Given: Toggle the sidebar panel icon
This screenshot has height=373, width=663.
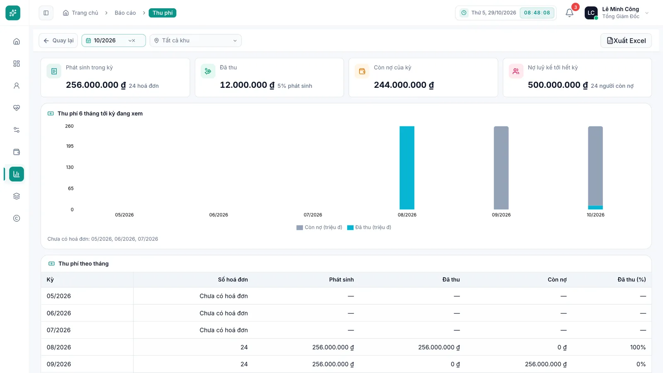Looking at the screenshot, I should [x=46, y=13].
